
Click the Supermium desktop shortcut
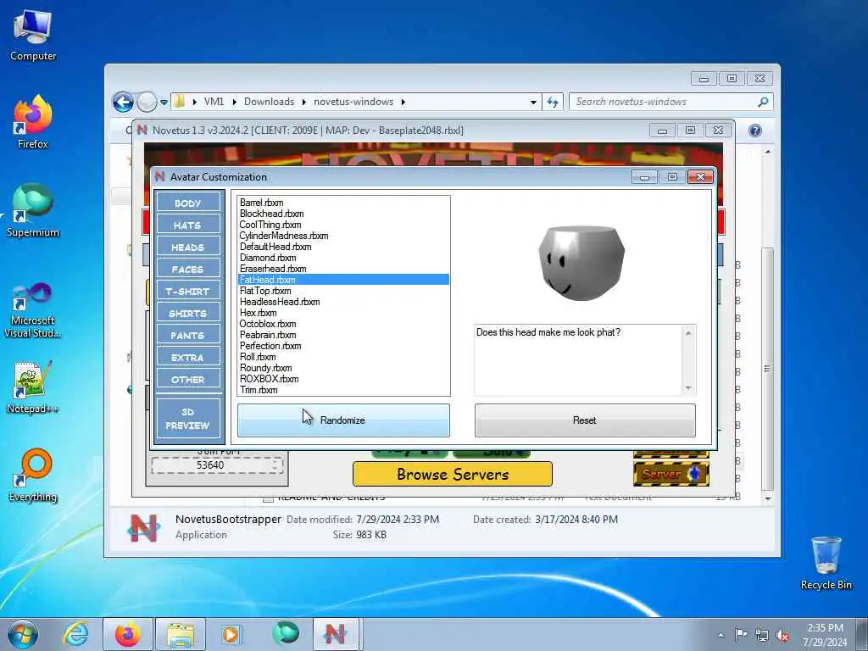33,211
